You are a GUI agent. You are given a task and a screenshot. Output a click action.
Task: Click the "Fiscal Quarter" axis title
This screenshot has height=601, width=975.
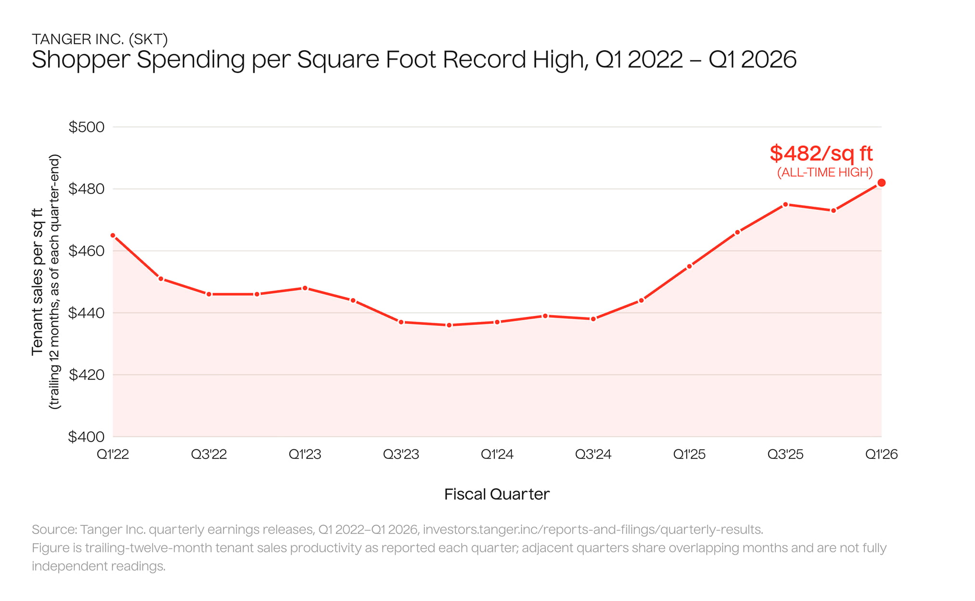pos(497,494)
